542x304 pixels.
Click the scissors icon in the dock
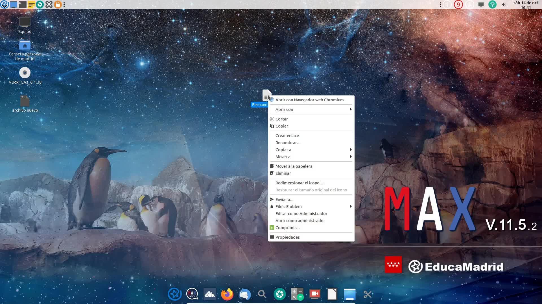click(367, 294)
